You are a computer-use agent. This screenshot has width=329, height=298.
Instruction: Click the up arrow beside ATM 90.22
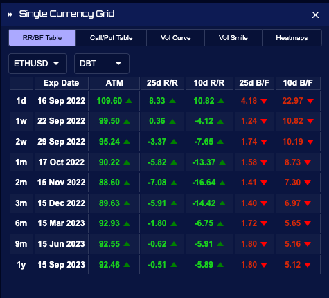point(127,162)
